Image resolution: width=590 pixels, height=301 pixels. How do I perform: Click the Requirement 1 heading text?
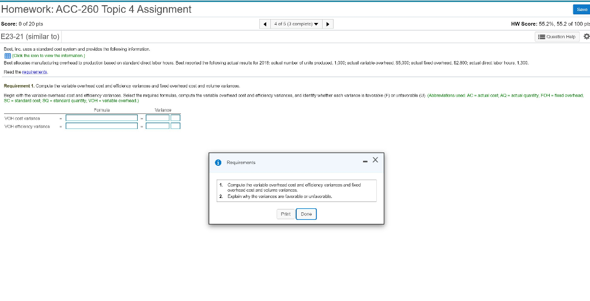(x=19, y=86)
